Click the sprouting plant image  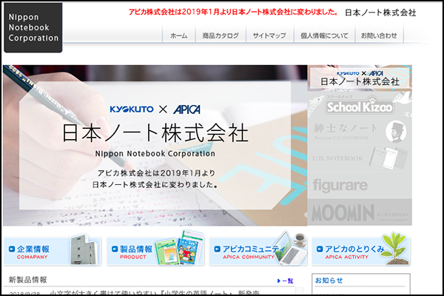pos(395,248)
